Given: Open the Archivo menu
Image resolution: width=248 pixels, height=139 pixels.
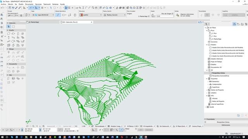Looking at the screenshot, I should [x=3, y=4].
